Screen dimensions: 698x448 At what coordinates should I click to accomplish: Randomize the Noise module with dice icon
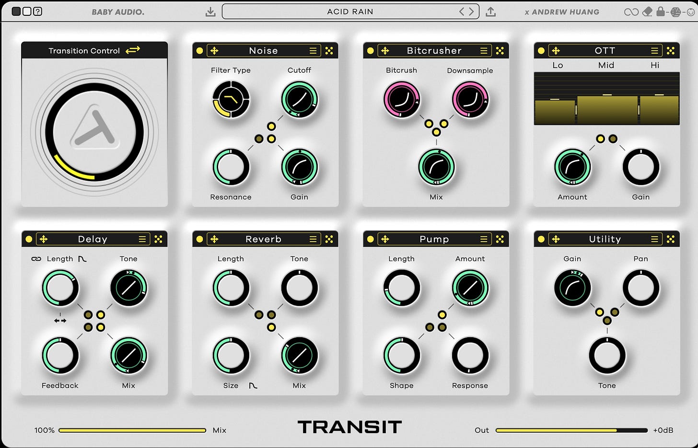(329, 50)
